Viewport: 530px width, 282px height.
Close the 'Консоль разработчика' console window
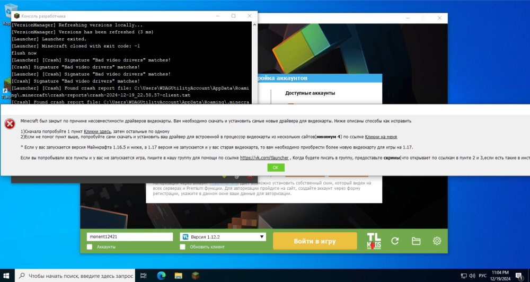pos(250,16)
